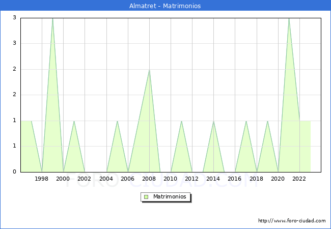The image size is (331, 229).
Task: Select the 1999 peak data point
Action: tap(52, 18)
